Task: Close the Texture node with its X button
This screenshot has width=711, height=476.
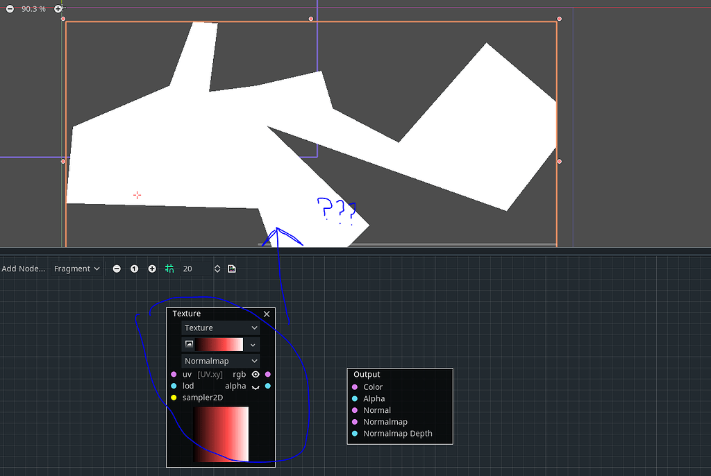Action: pyautogui.click(x=266, y=314)
